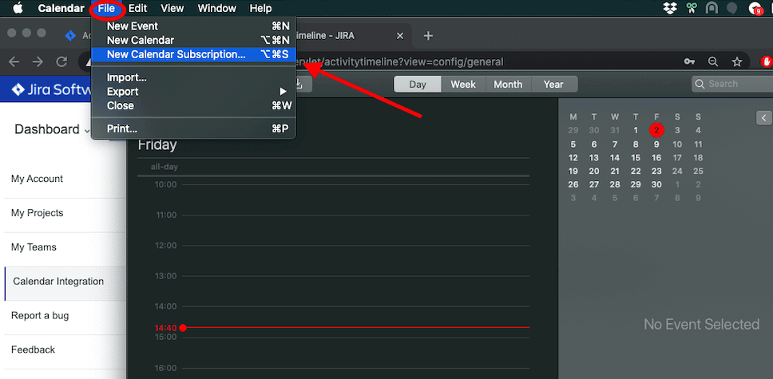Screen dimensions: 773x379
Task: Click the red hand extension icon
Action: tap(767, 61)
